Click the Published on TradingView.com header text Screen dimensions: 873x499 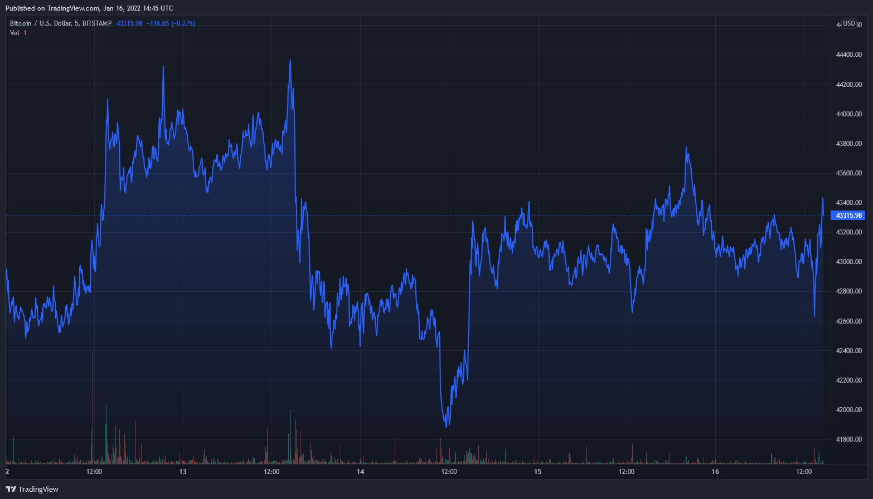point(89,8)
